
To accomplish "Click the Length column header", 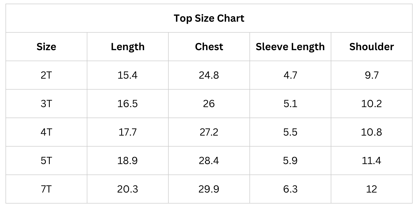I will [x=128, y=47].
